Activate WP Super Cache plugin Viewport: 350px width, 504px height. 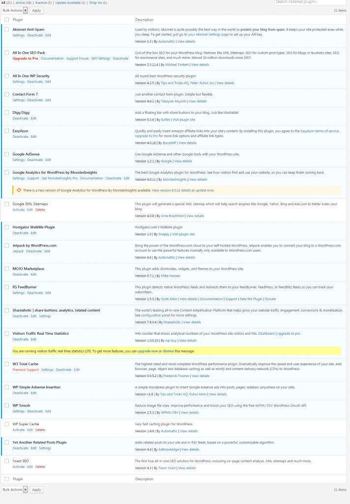(x=19, y=430)
